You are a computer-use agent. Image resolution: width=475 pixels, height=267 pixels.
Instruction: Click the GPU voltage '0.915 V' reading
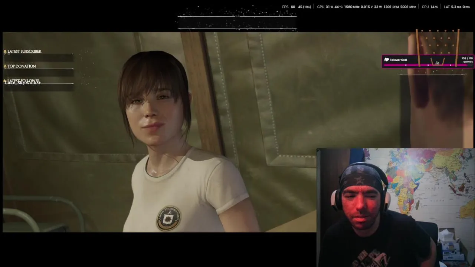point(366,7)
